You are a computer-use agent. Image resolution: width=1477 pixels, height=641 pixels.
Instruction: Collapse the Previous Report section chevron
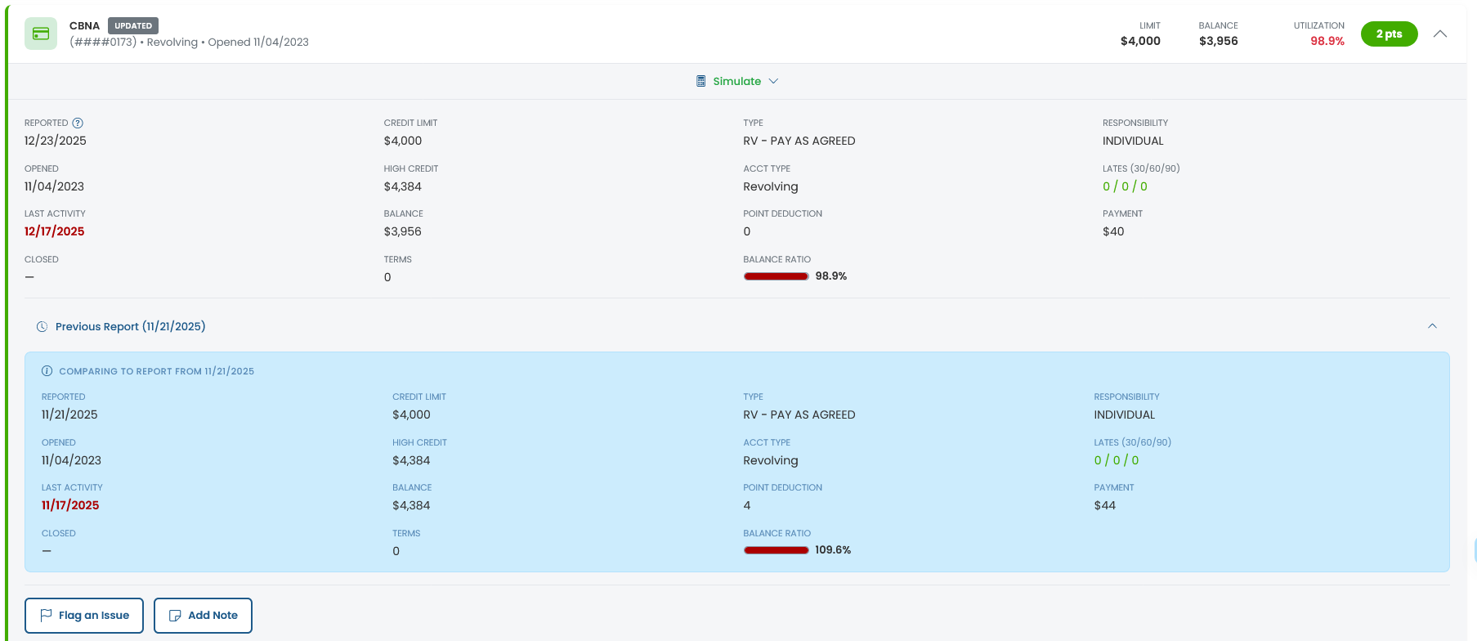(x=1431, y=326)
